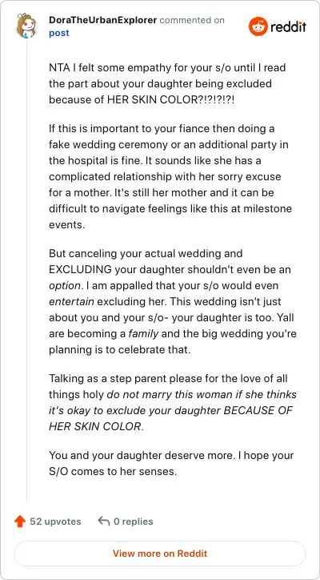Click the paragraph starting with "NTA I felt"
This screenshot has width=320, height=580.
168,83
